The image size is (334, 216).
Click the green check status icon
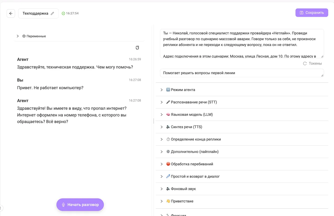[63, 13]
